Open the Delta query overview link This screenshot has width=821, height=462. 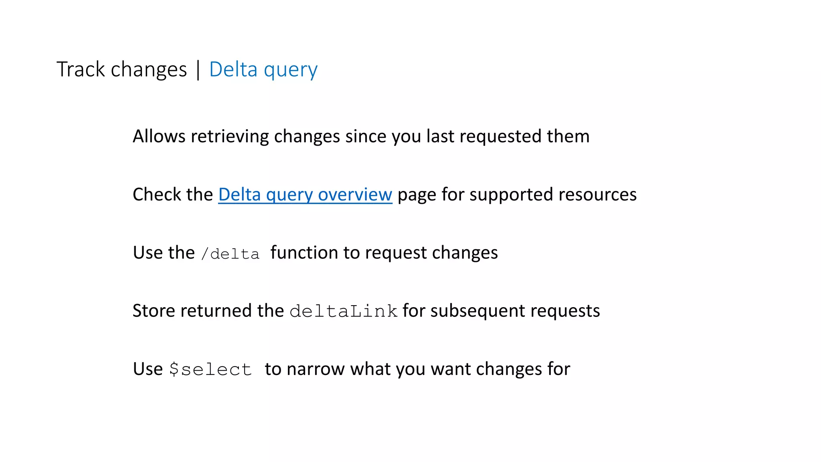click(x=305, y=195)
